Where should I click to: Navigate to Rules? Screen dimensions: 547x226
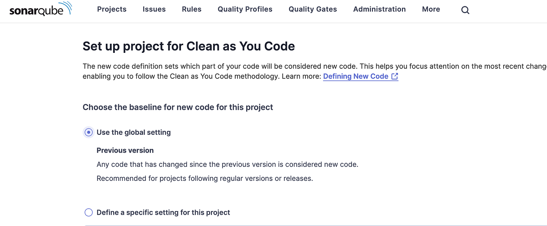tap(191, 9)
